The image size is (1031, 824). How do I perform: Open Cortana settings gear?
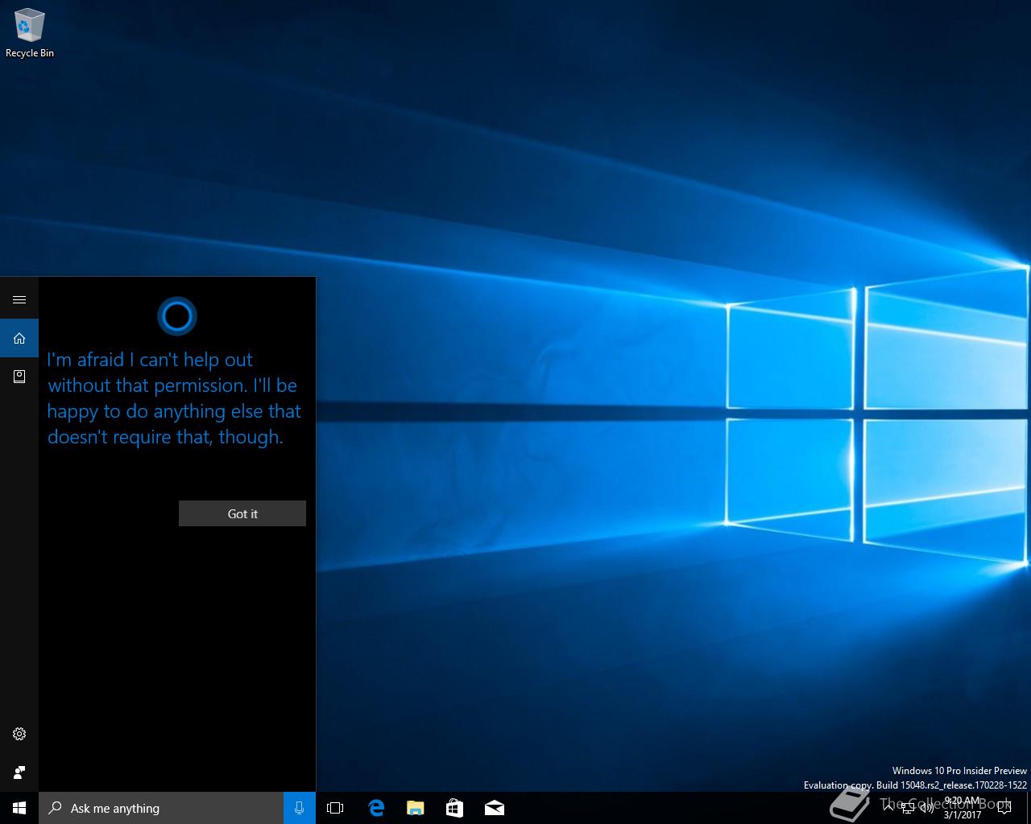point(19,734)
